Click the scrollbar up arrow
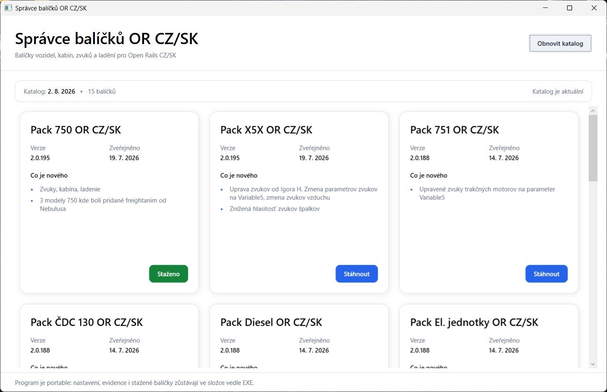 pyautogui.click(x=593, y=111)
